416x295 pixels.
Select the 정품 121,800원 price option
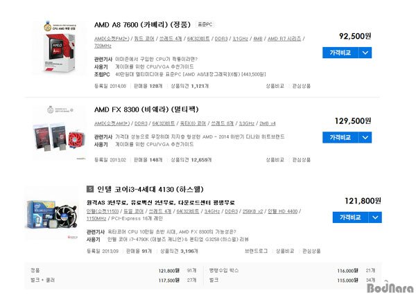point(114,271)
